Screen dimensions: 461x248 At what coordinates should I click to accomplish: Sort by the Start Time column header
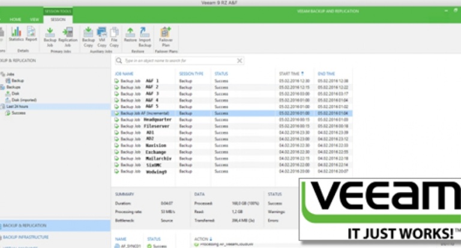point(291,73)
